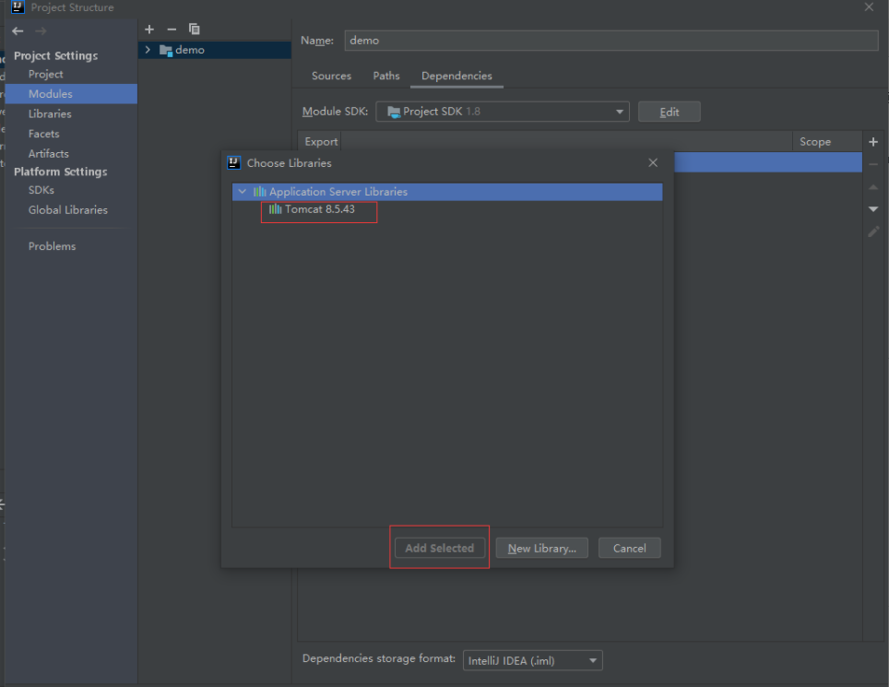Screen dimensions: 889x687
Task: Click the Edit SDK button
Action: [669, 112]
